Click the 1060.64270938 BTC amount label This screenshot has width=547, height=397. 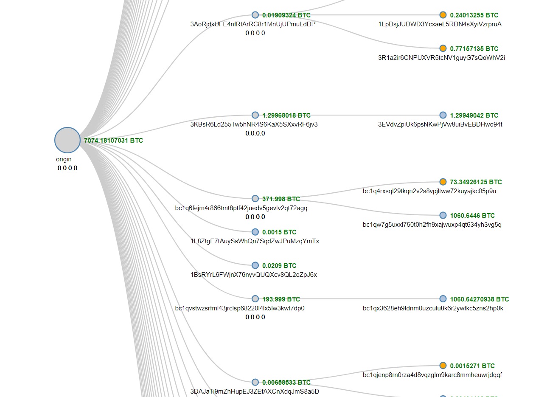(480, 299)
